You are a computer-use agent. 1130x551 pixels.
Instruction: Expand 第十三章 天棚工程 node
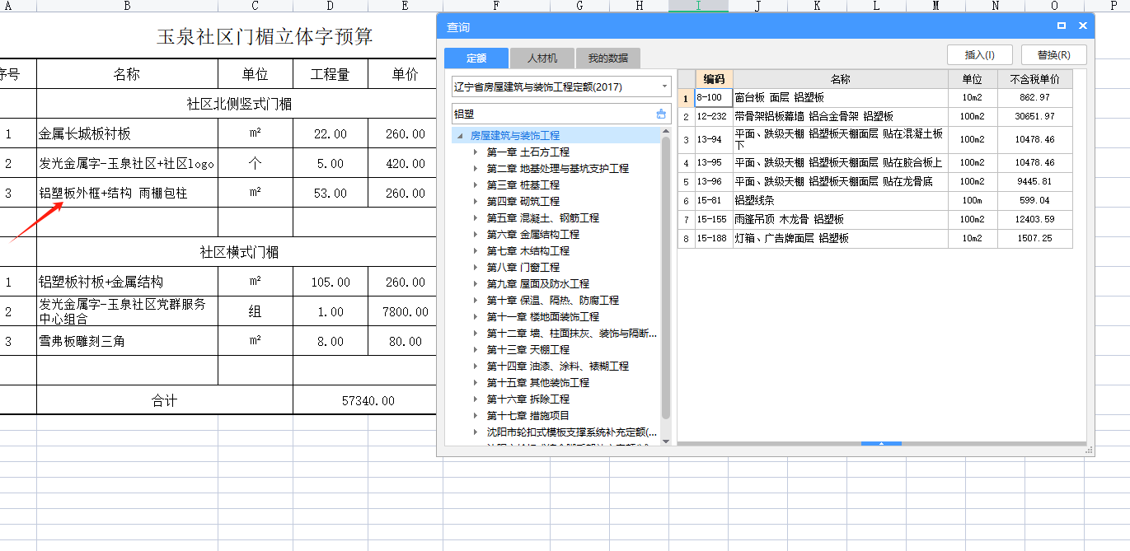476,350
